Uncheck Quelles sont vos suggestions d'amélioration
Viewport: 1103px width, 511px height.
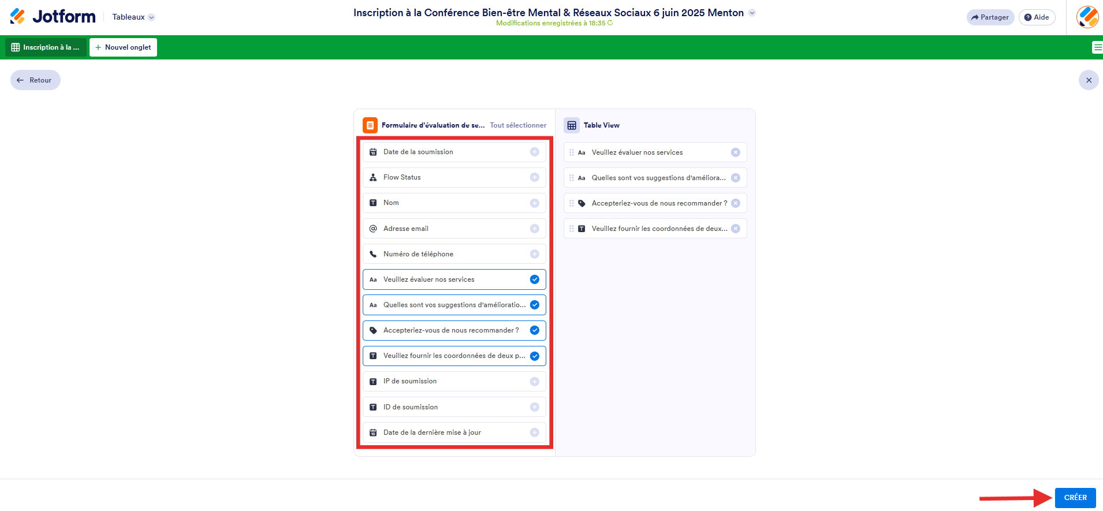534,305
